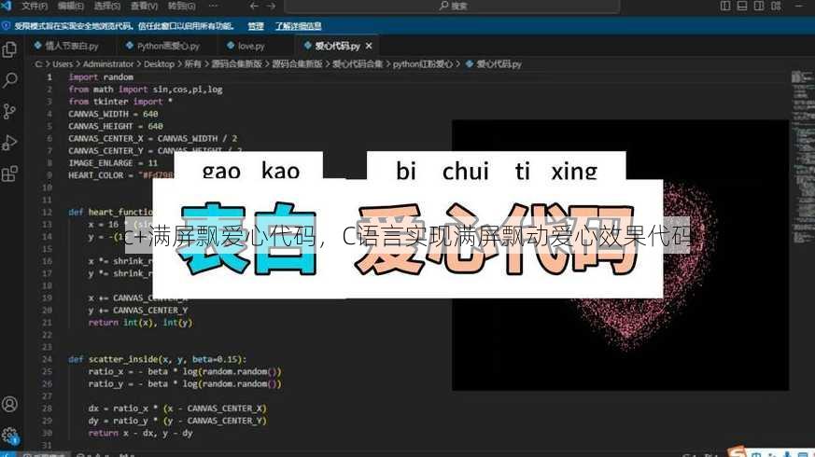Expand the 所有 breadcrumb
The image size is (815, 457).
192,63
